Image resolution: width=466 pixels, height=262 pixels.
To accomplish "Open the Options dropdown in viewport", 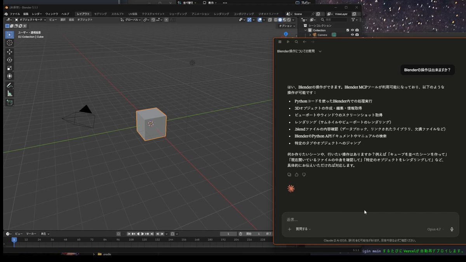I will click(287, 26).
